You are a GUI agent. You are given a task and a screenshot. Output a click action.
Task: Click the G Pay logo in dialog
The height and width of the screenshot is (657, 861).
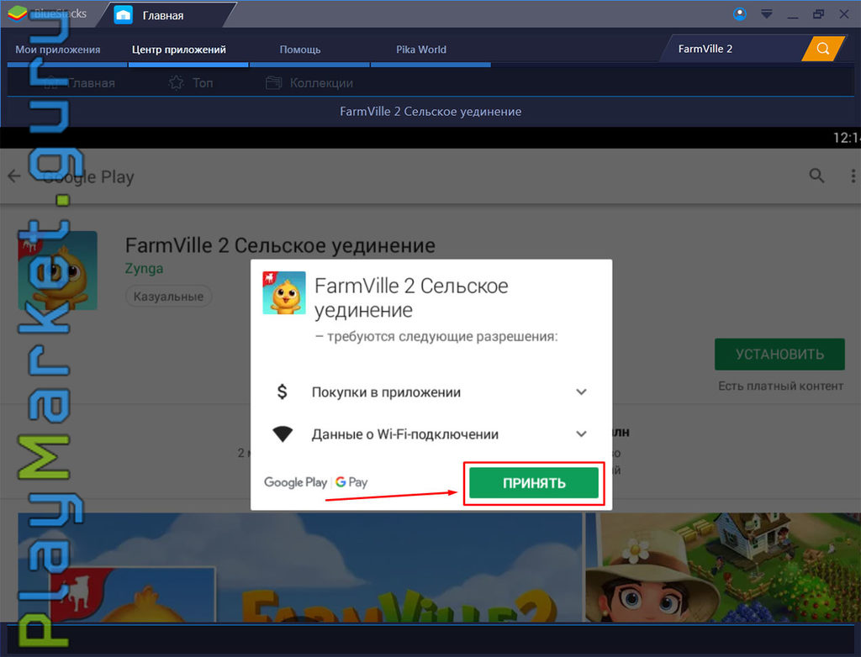point(351,482)
